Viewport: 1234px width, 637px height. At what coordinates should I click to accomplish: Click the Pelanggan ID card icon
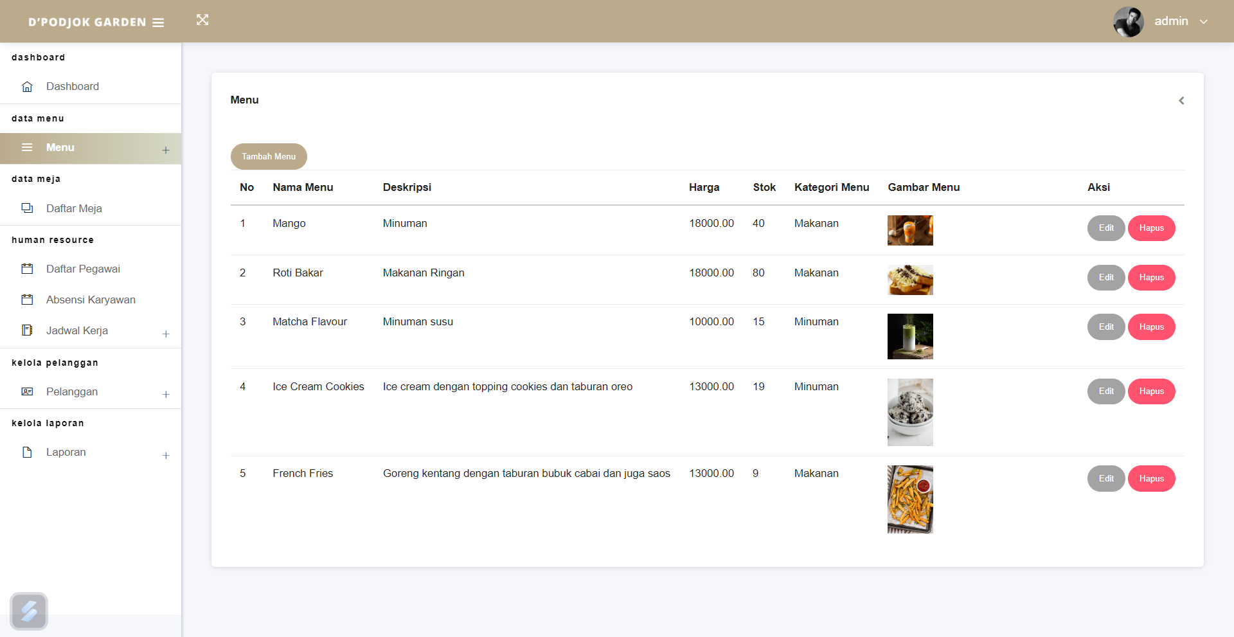click(27, 391)
